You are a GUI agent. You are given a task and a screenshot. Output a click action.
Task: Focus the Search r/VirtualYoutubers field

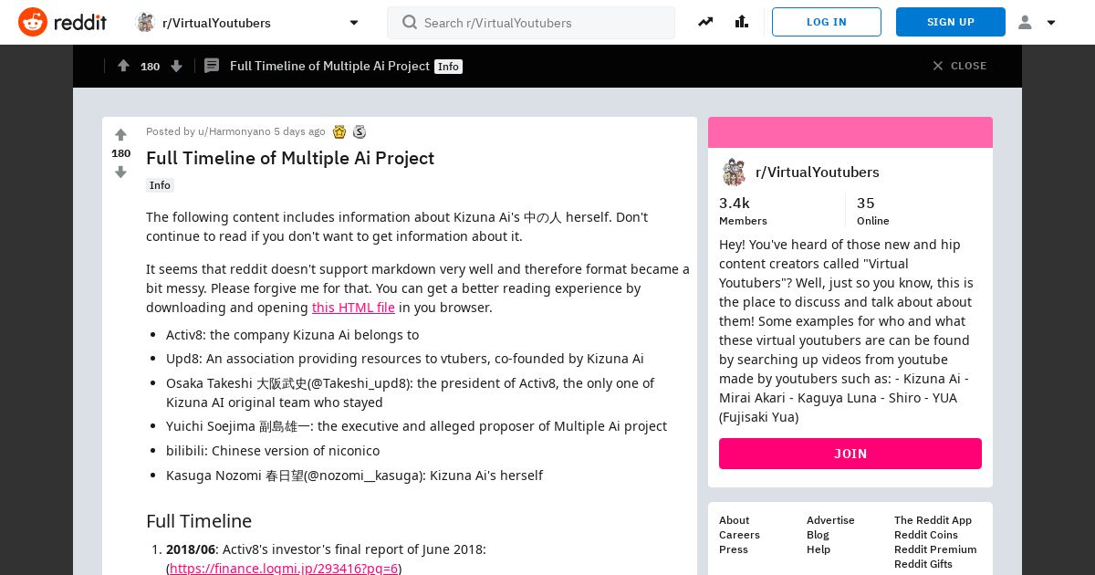pyautogui.click(x=531, y=23)
